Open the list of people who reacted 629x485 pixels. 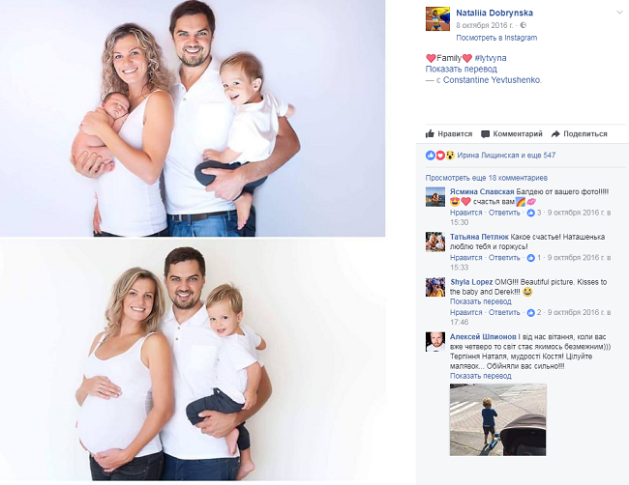[506, 156]
